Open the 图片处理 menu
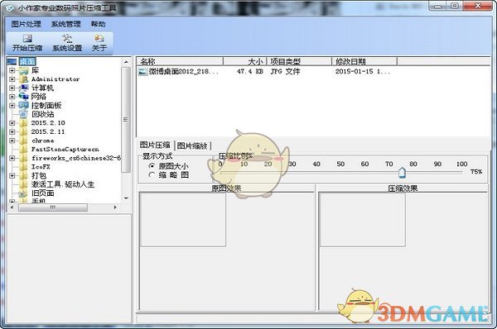Image resolution: width=497 pixels, height=329 pixels. tap(26, 24)
